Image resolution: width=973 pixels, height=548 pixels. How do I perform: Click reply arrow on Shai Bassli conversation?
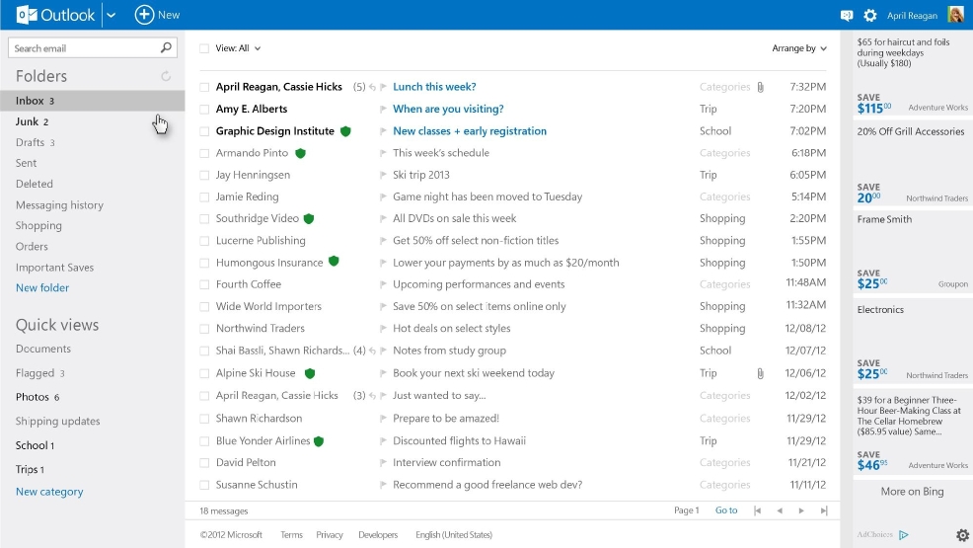pyautogui.click(x=372, y=351)
